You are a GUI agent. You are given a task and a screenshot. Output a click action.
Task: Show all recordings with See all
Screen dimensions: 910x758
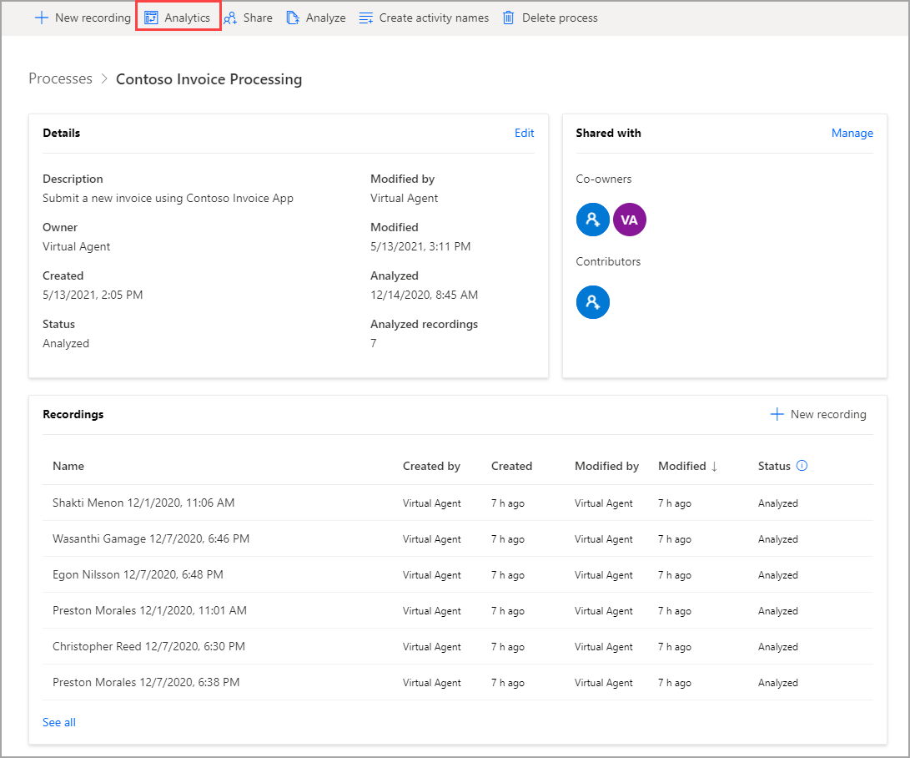tap(58, 721)
